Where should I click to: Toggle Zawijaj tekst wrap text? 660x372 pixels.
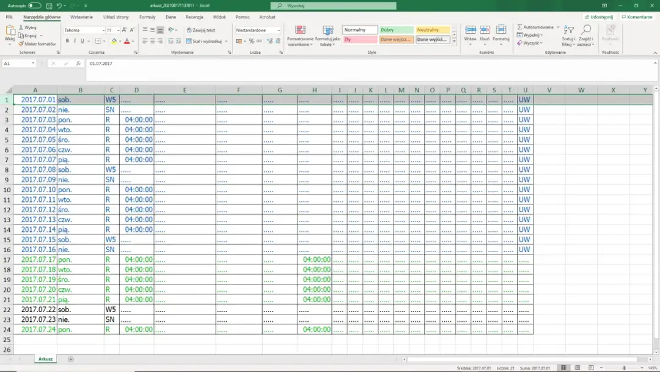click(x=200, y=30)
